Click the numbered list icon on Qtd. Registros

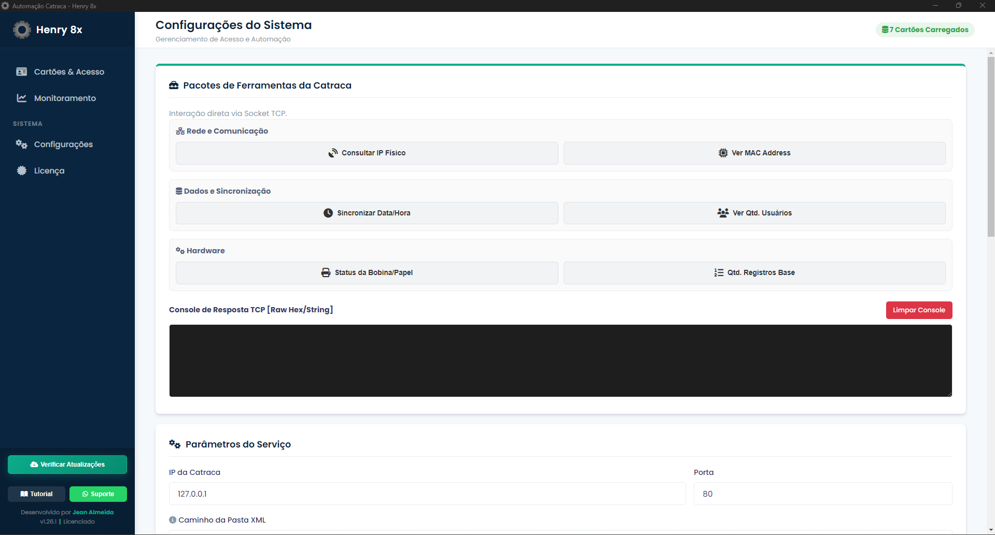(x=719, y=272)
